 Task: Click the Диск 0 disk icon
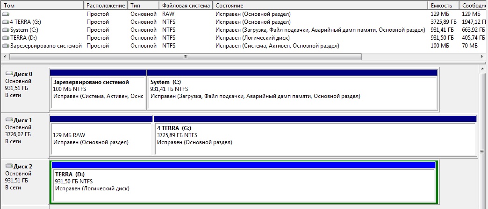pos(10,74)
